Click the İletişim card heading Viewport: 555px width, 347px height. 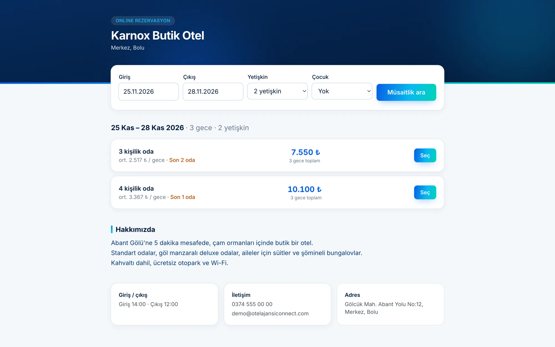[241, 295]
